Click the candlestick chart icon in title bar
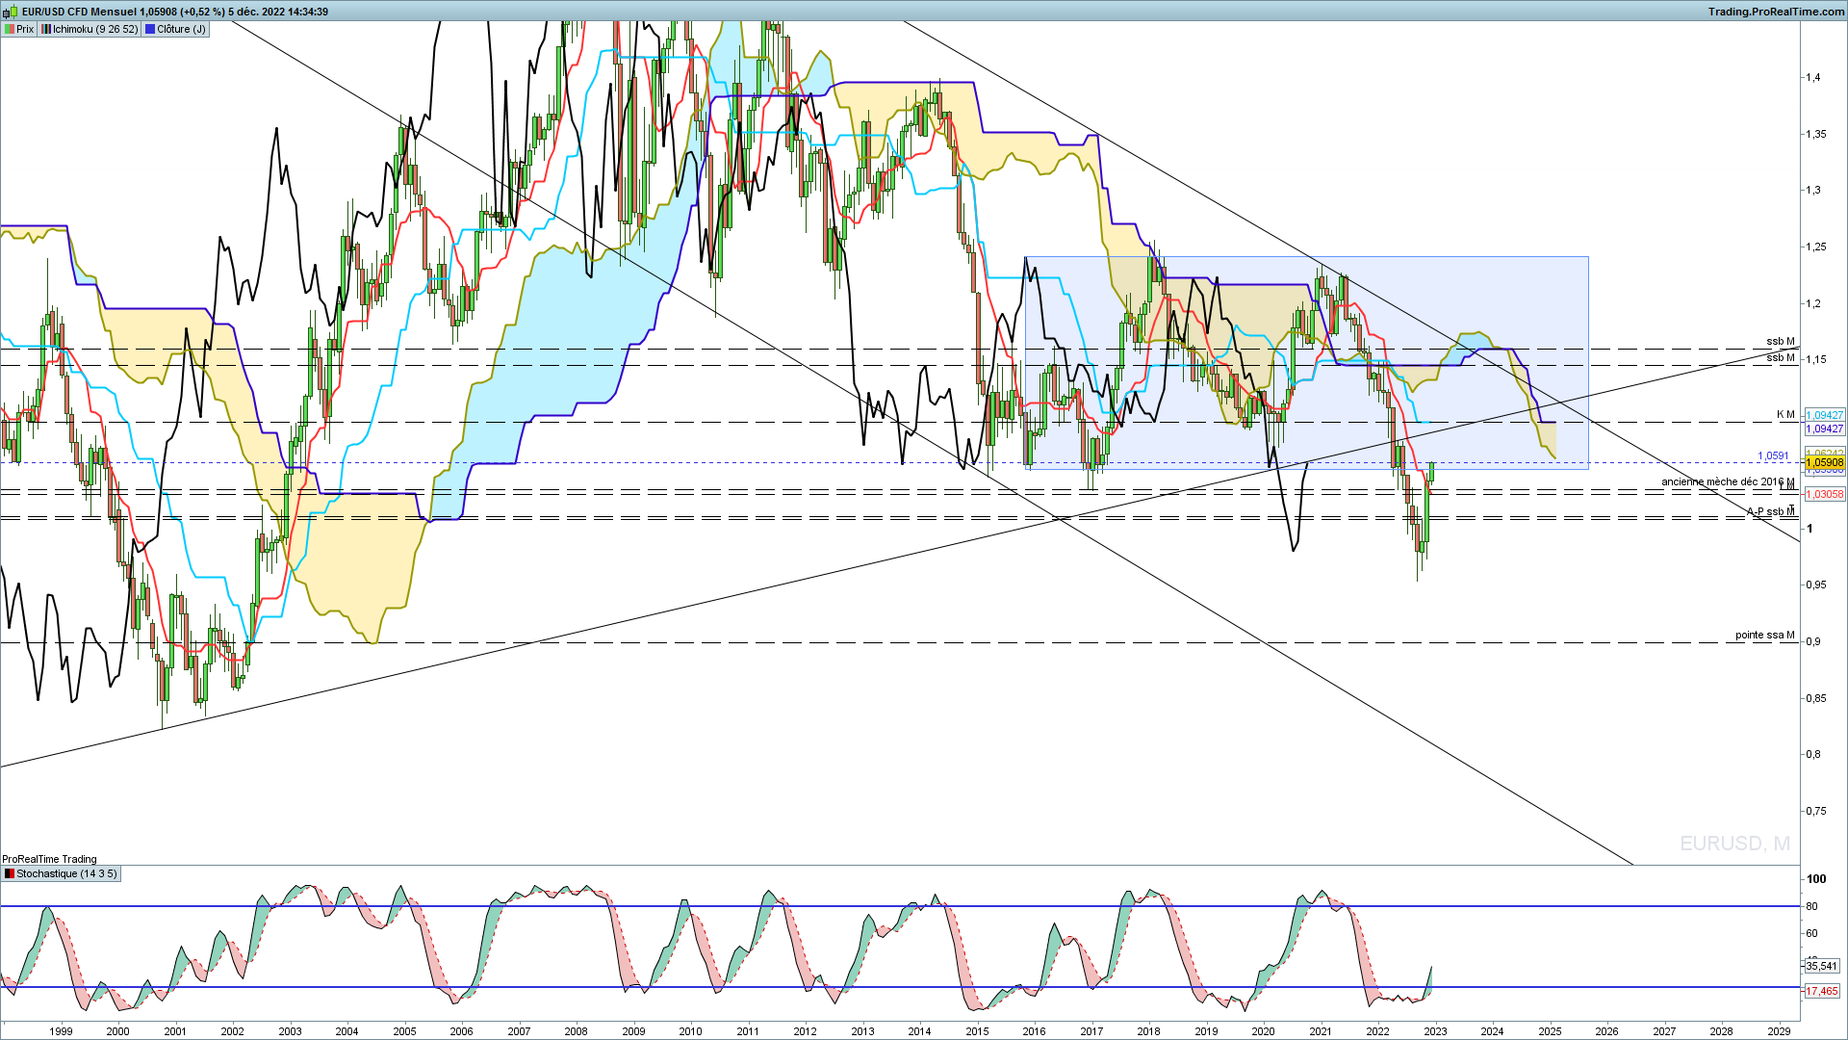Viewport: 1848px width, 1040px height. pyautogui.click(x=11, y=12)
